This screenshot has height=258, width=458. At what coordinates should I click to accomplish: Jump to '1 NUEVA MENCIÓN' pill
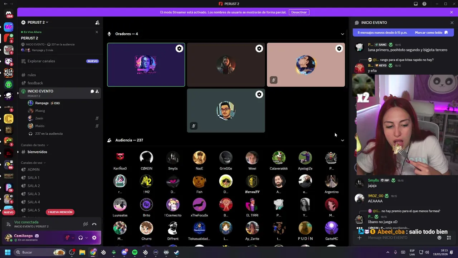[x=60, y=212]
